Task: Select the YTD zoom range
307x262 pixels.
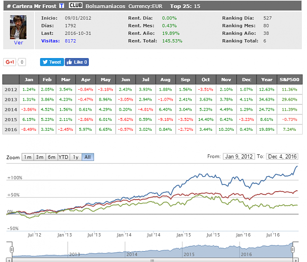Action: [x=63, y=157]
